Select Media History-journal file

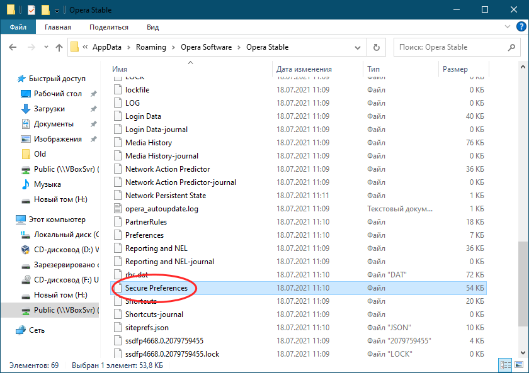[x=162, y=156]
